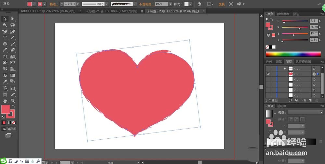Select the Column Graph tool
325x164 pixels.
pyautogui.click(x=13, y=88)
